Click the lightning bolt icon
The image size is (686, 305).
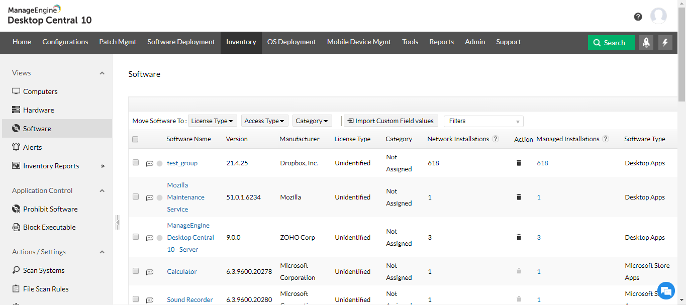pyautogui.click(x=665, y=43)
